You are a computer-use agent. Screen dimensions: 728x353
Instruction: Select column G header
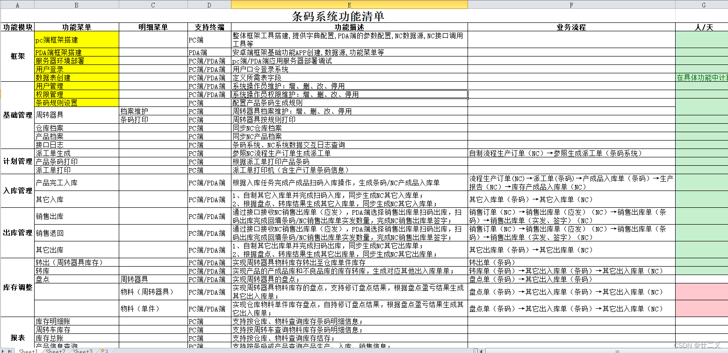(x=701, y=5)
